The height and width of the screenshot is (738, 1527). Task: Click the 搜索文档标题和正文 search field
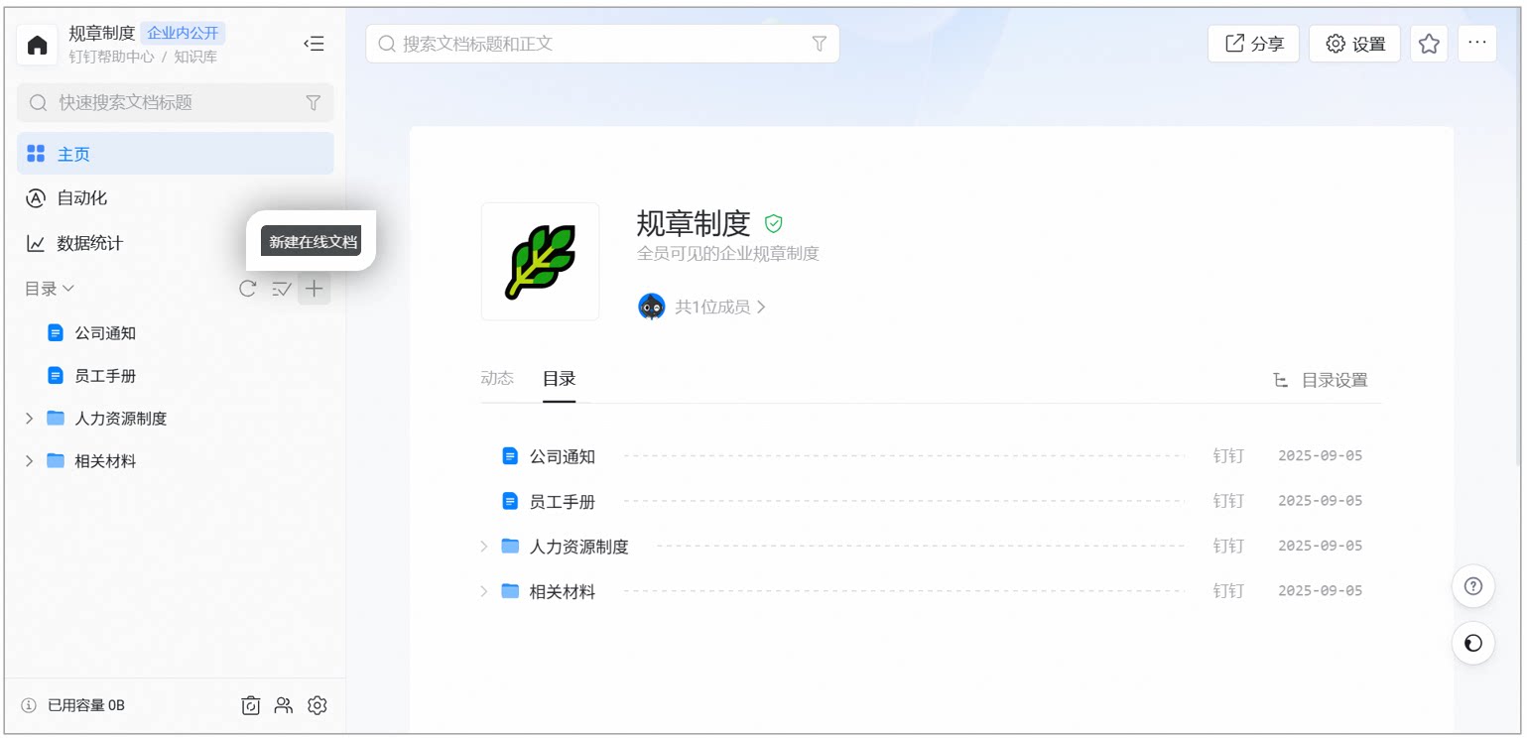point(602,44)
